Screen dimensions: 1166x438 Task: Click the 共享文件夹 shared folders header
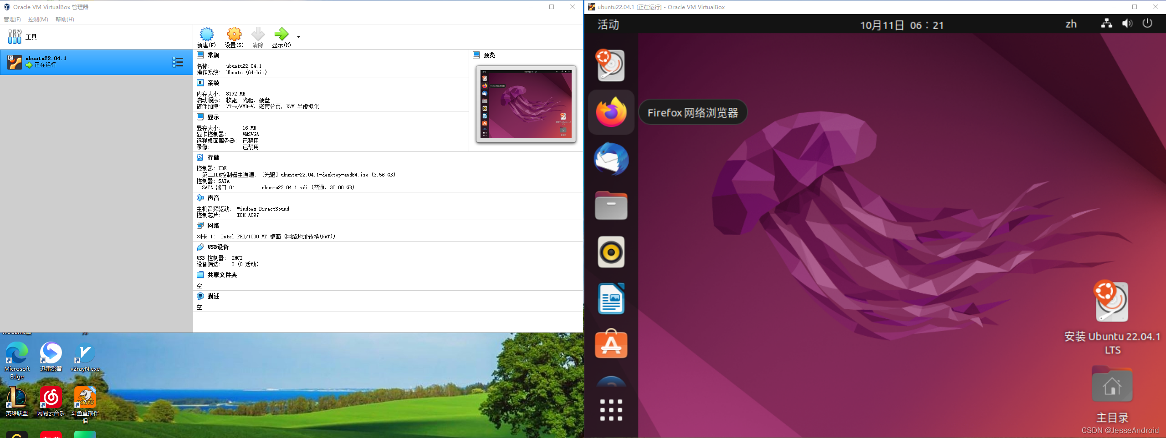pyautogui.click(x=222, y=275)
